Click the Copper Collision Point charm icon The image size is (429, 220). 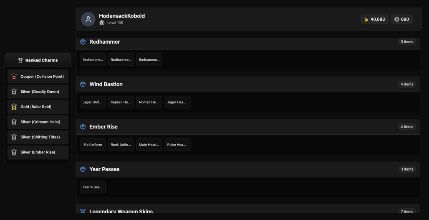coord(14,77)
